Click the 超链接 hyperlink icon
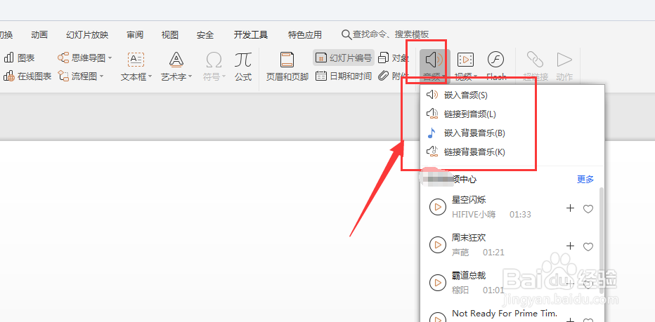The height and width of the screenshot is (322, 655). click(x=535, y=60)
